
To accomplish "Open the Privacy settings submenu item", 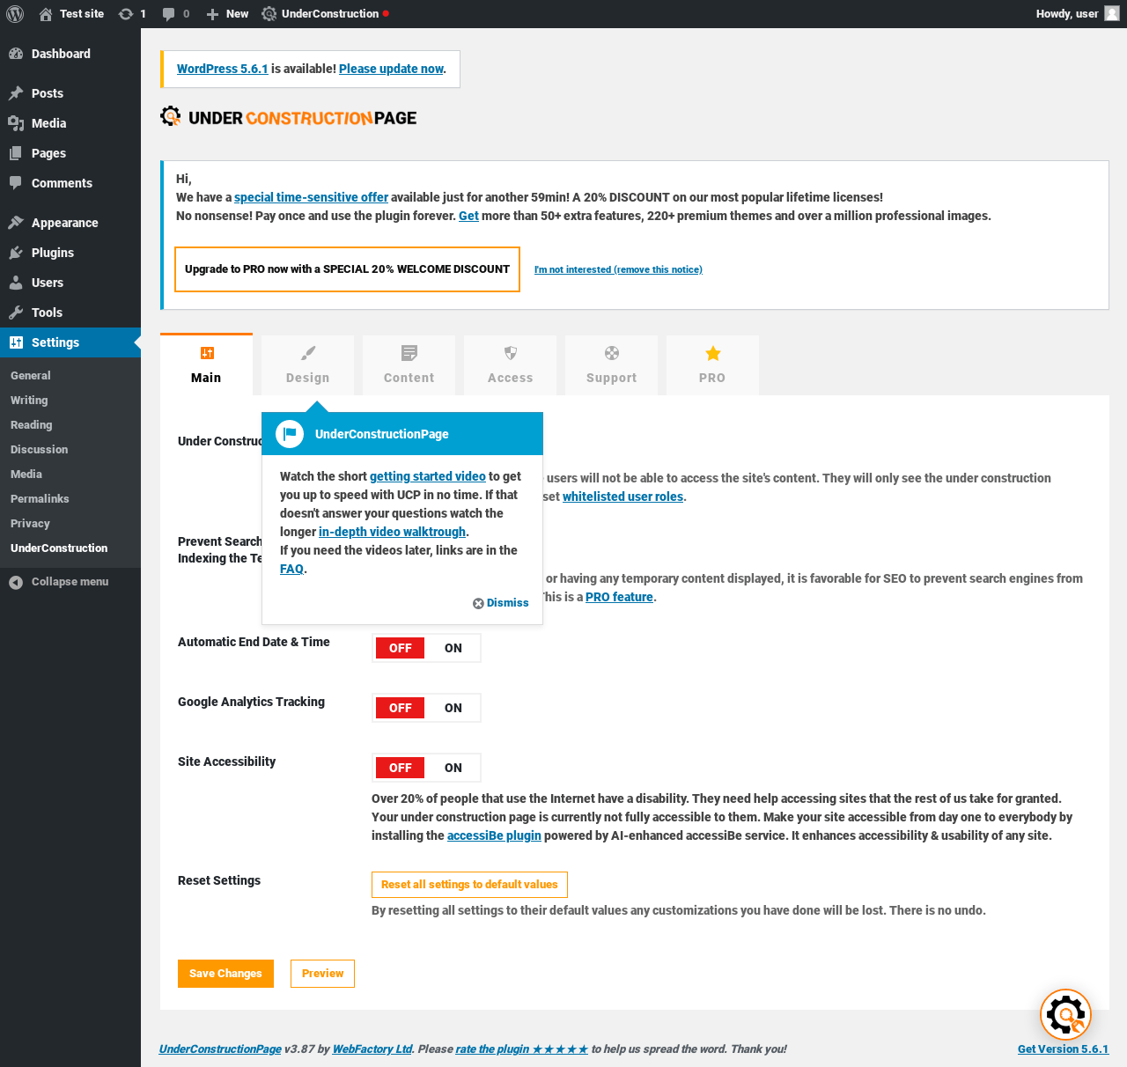I will 30,524.
